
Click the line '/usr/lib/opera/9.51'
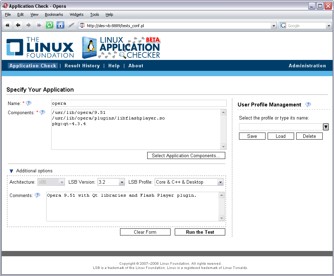pyautogui.click(x=79, y=112)
